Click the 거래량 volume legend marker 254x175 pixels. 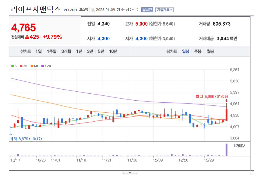click(x=235, y=146)
